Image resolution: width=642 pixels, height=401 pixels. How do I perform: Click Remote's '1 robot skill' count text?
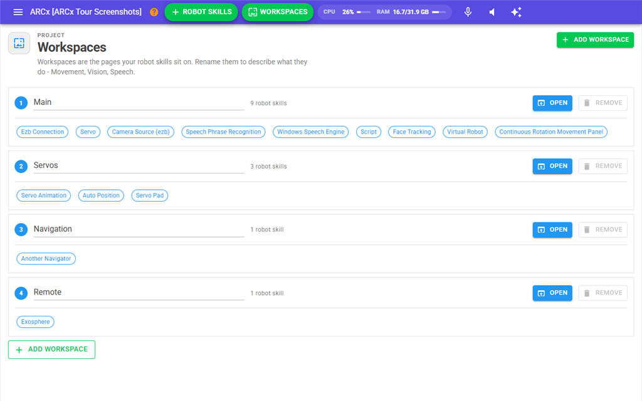coord(267,293)
